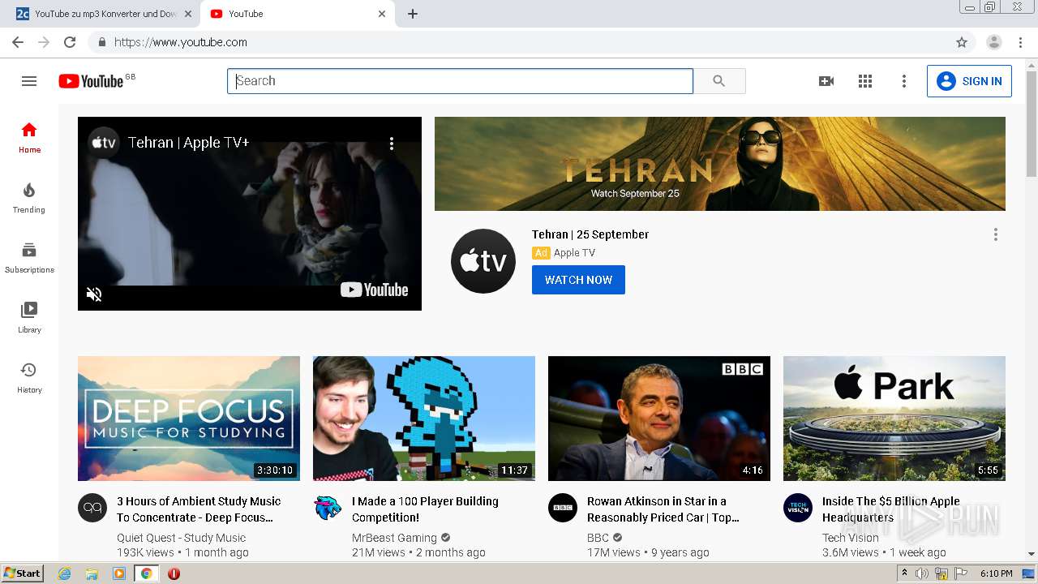Open the Chrome three-dot menu
The image size is (1038, 584).
tap(1020, 42)
